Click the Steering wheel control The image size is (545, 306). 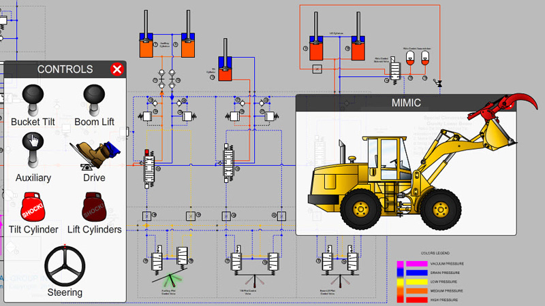tap(65, 266)
